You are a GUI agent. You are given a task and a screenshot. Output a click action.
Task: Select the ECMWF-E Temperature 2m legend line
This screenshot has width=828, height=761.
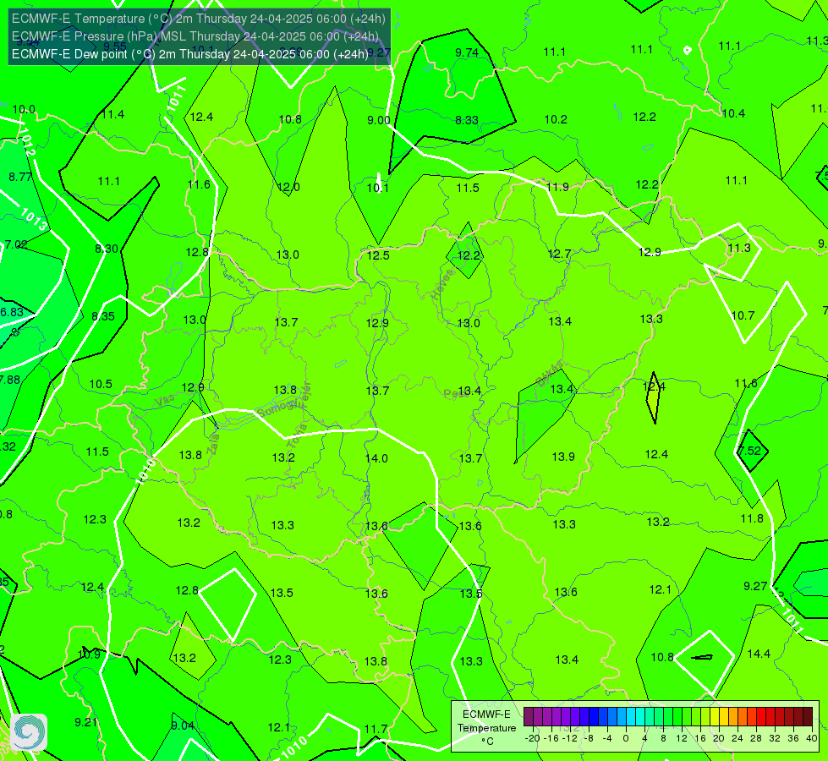(199, 19)
